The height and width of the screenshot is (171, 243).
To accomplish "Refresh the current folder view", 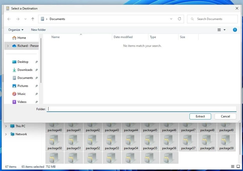I will click(179, 19).
